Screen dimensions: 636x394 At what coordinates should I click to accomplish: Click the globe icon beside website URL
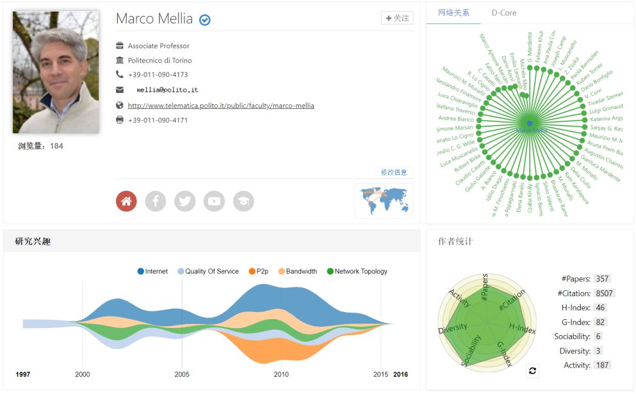tap(120, 105)
